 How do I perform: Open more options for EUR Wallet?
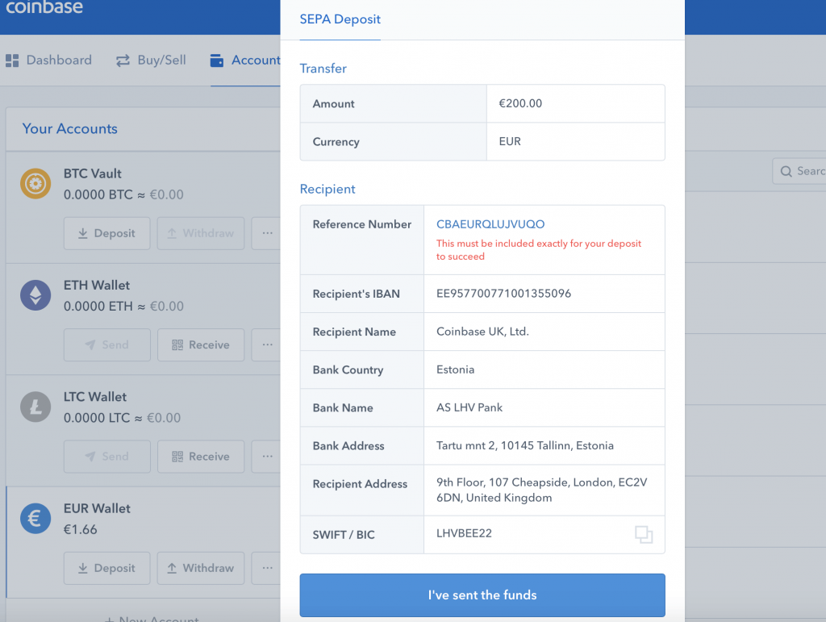pos(266,568)
